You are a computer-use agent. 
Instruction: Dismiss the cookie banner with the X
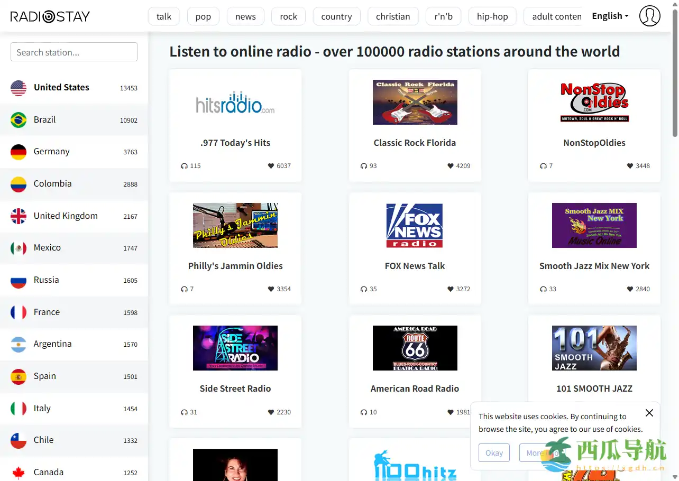coord(649,413)
